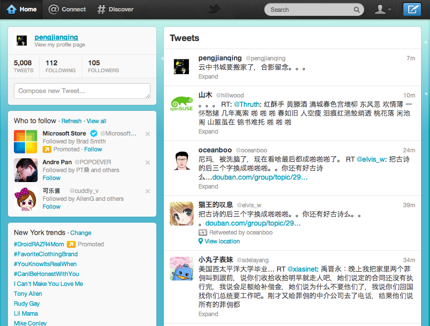This screenshot has height=326, width=430.
Task: Open douban link in oceanboo's tweet
Action: pyautogui.click(x=260, y=177)
